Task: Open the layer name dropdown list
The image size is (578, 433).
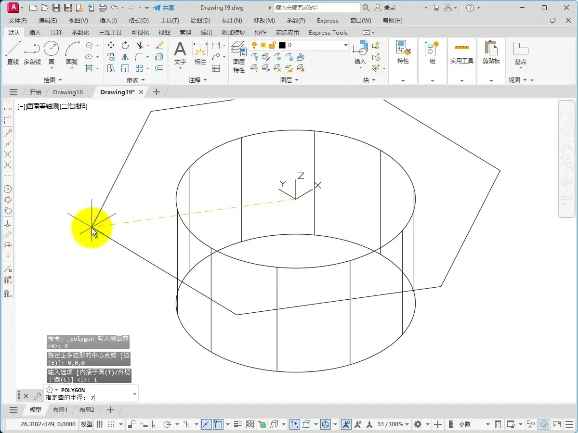Action: click(345, 45)
